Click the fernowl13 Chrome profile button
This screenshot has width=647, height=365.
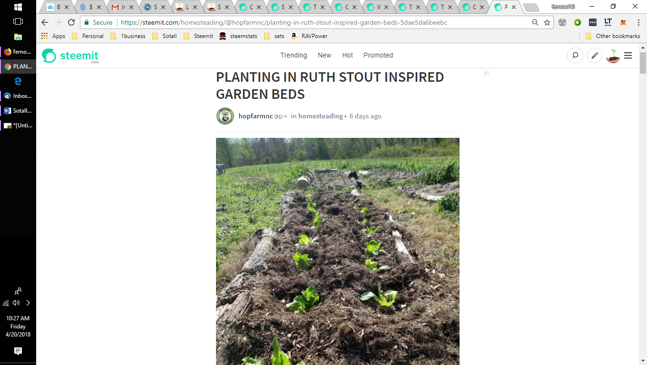563,7
